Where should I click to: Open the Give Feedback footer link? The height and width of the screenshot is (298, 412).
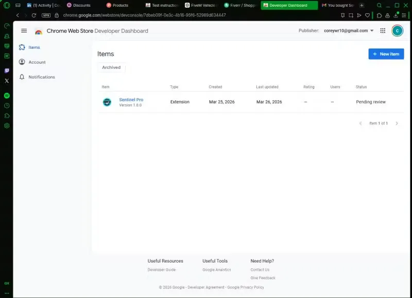coord(263,278)
